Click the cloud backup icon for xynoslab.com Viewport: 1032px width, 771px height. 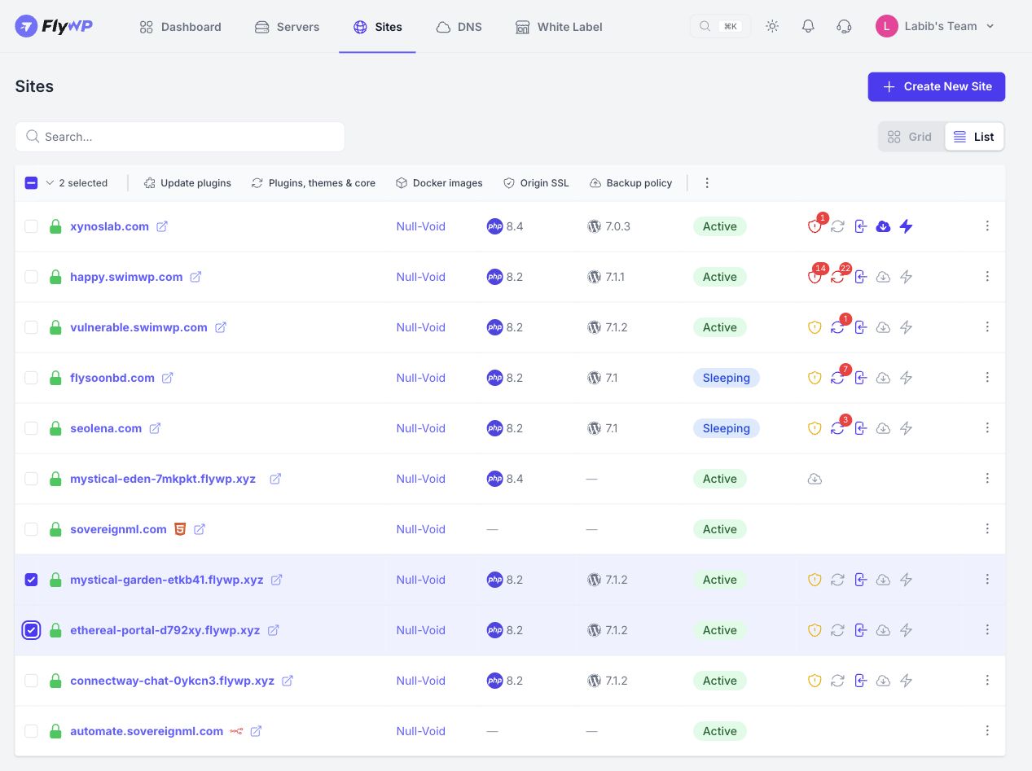(883, 226)
